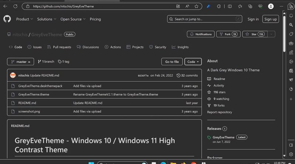Reload the page with the refresh icon
Image resolution: width=295 pixels, height=164 pixels.
pos(15,6)
